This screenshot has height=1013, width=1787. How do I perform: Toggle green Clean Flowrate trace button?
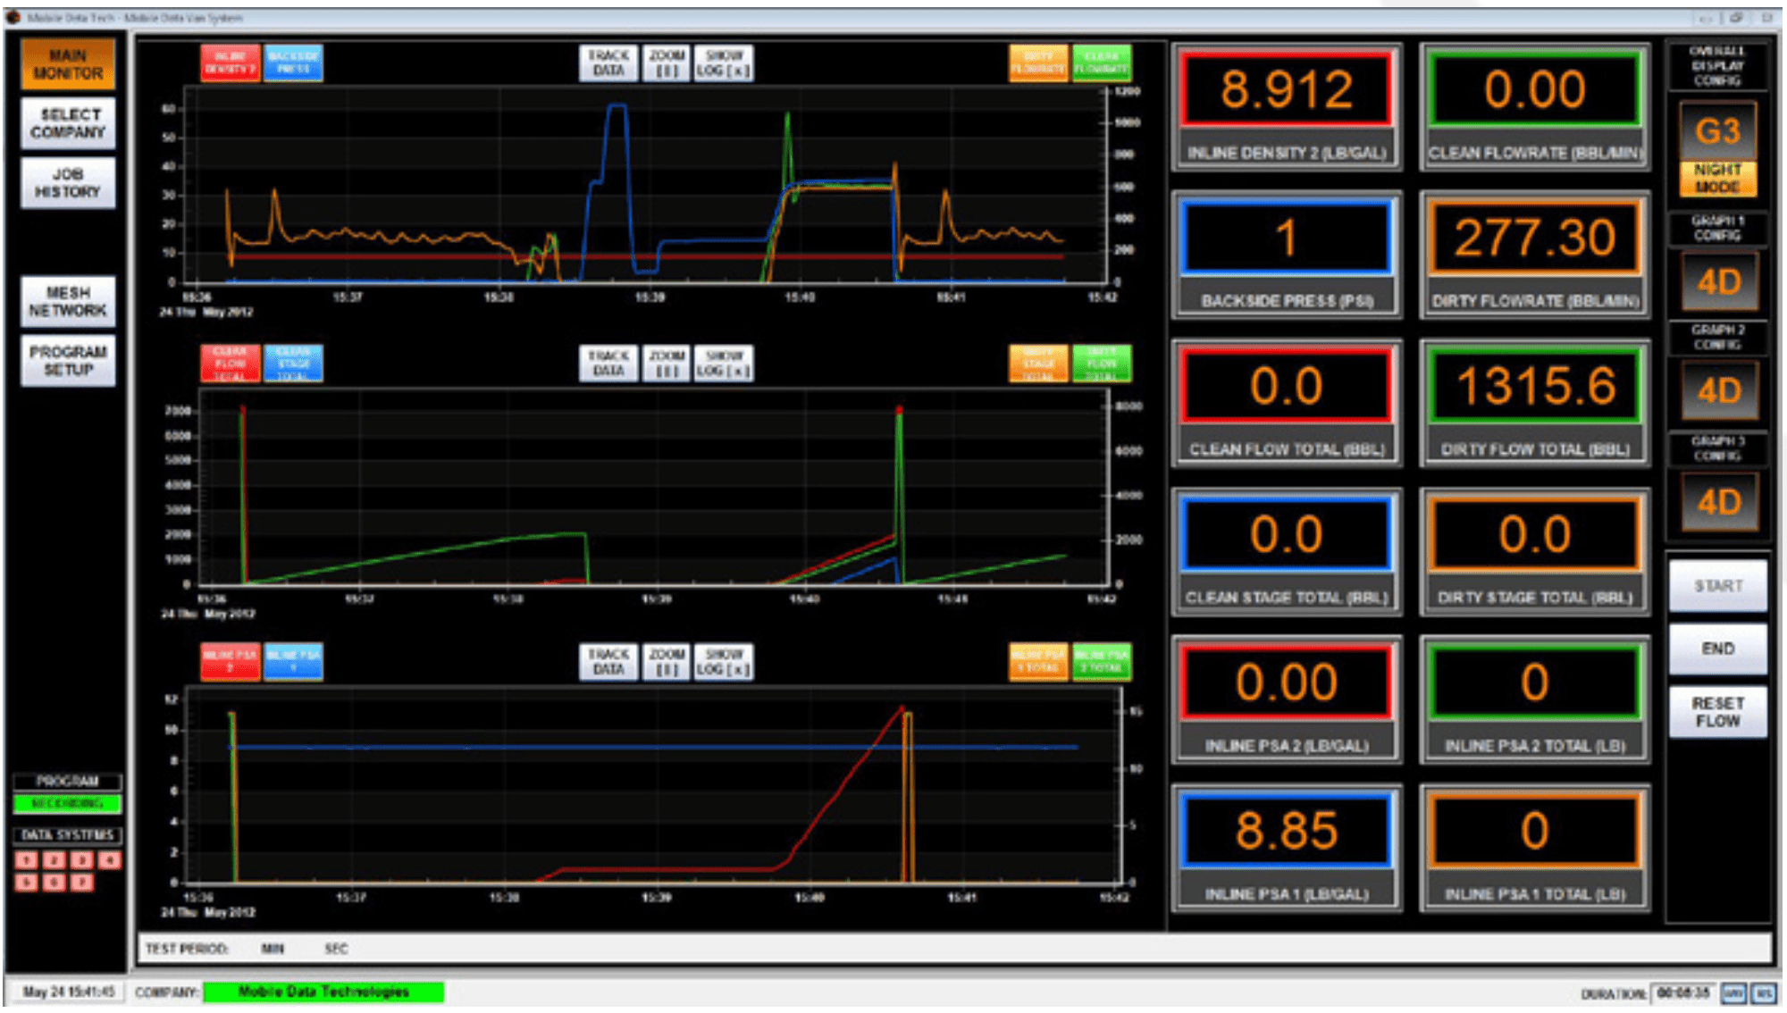[1102, 63]
